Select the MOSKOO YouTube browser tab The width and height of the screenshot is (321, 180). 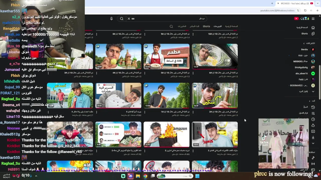click(295, 3)
